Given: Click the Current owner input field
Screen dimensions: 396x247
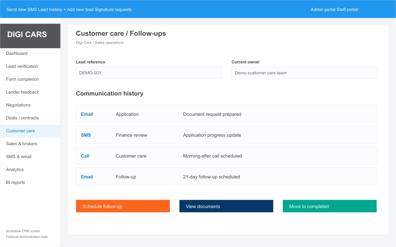Looking at the screenshot, I should (304, 73).
